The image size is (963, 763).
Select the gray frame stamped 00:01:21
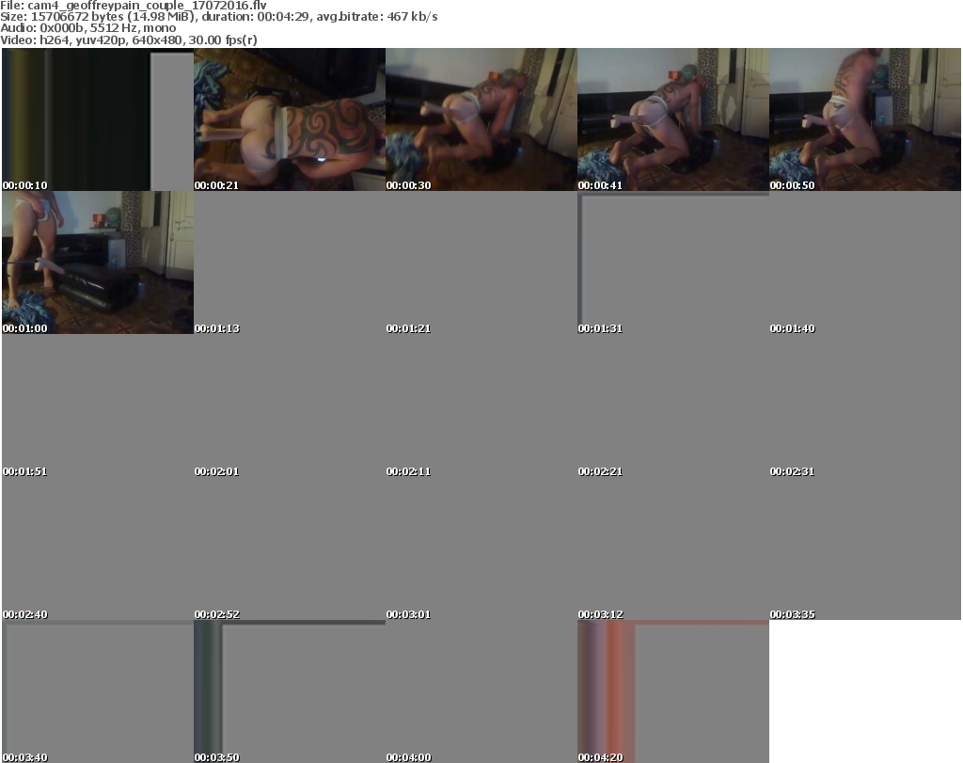[481, 262]
